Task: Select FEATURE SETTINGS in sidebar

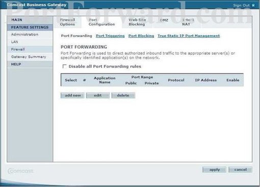Action: point(30,27)
